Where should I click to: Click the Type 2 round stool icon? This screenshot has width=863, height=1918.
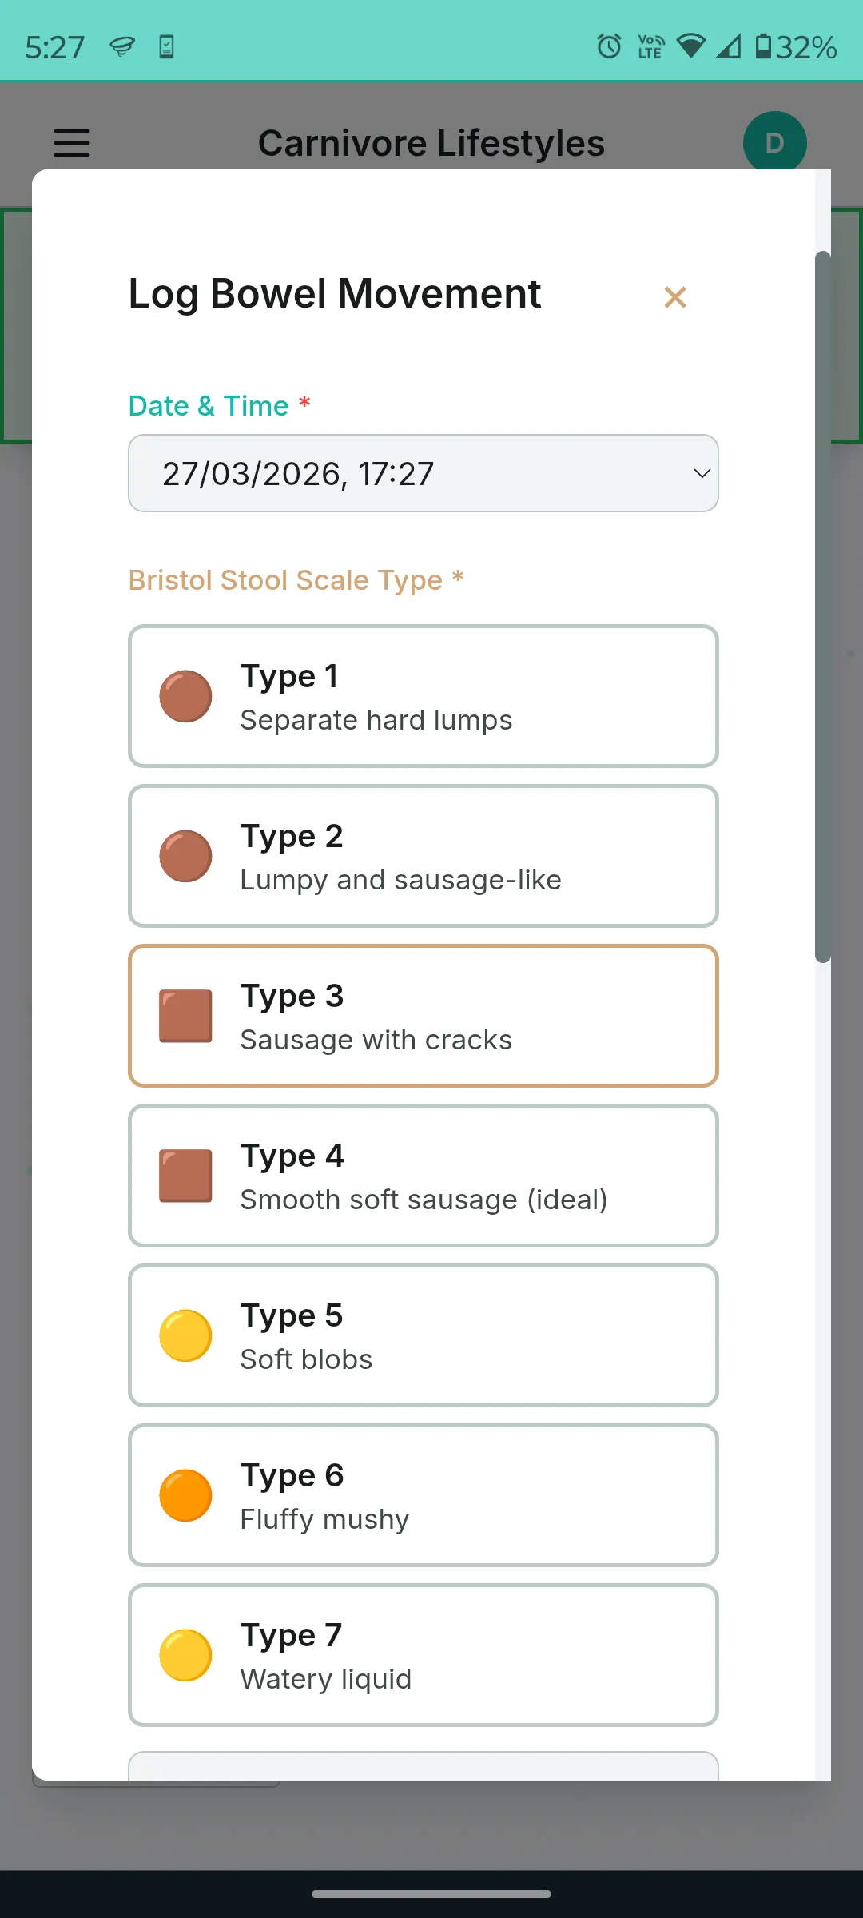coord(185,856)
